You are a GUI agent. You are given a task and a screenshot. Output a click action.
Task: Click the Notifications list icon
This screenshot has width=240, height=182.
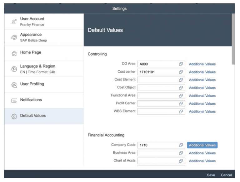click(x=14, y=100)
